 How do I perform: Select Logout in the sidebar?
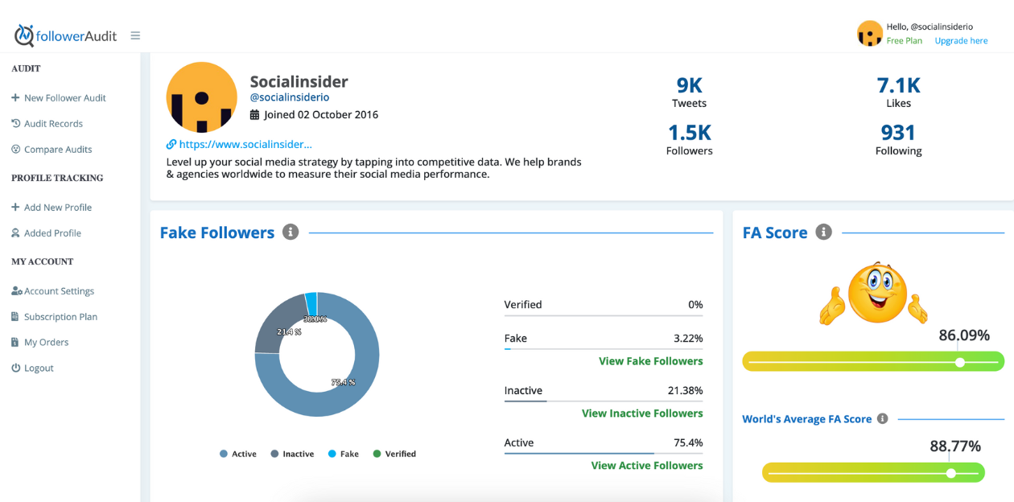click(39, 368)
